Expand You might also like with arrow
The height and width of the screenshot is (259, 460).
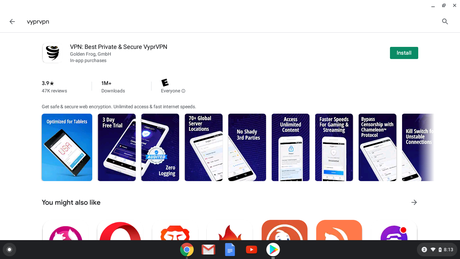point(414,202)
